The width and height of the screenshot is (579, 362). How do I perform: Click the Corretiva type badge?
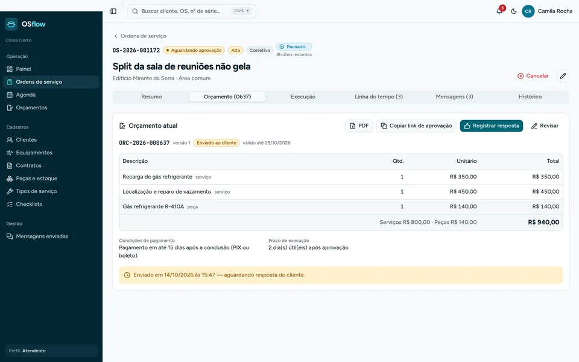pos(259,50)
